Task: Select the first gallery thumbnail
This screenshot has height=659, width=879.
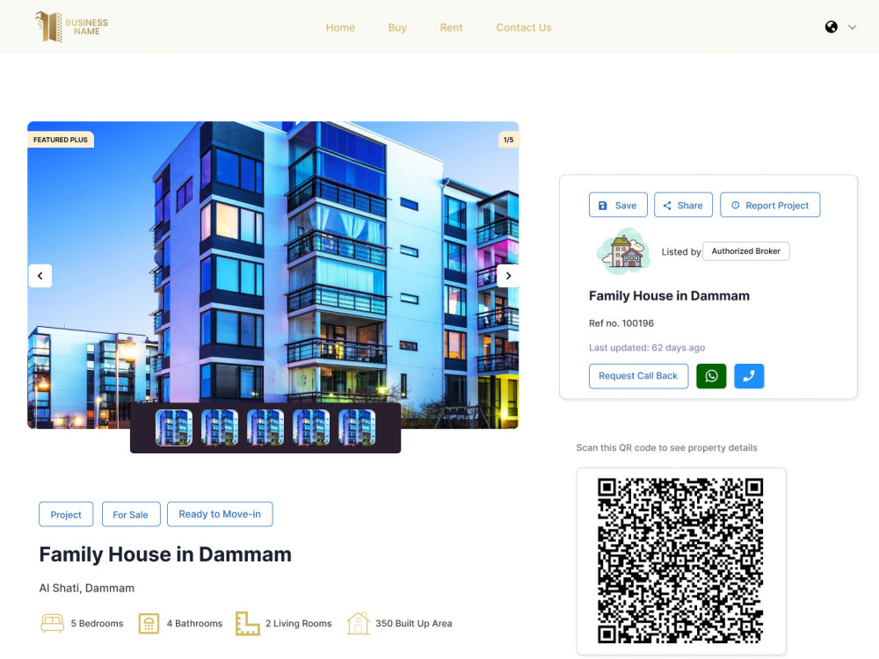Action: click(174, 428)
